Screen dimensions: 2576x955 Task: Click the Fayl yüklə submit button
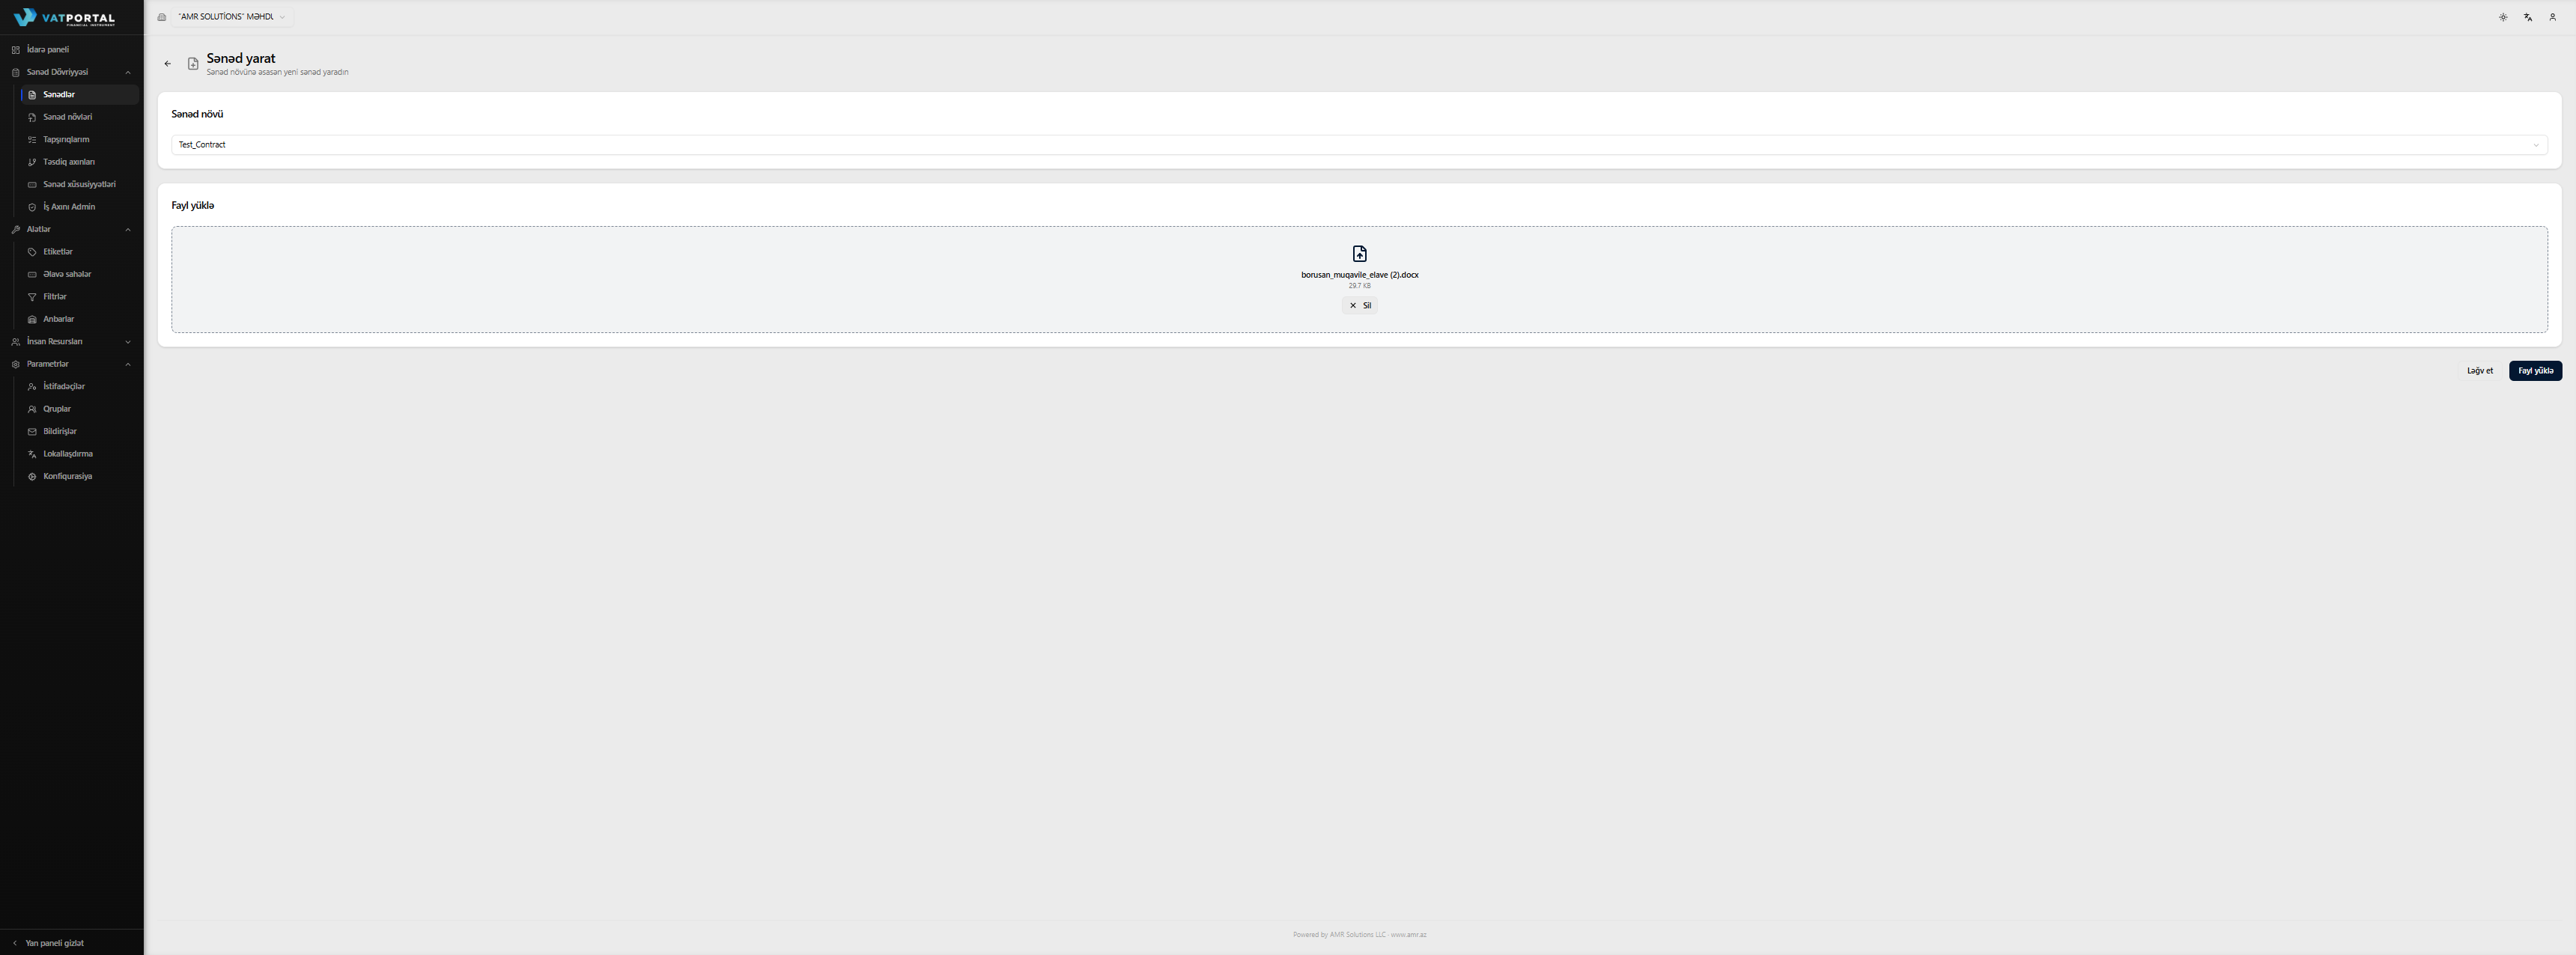[x=2535, y=370]
